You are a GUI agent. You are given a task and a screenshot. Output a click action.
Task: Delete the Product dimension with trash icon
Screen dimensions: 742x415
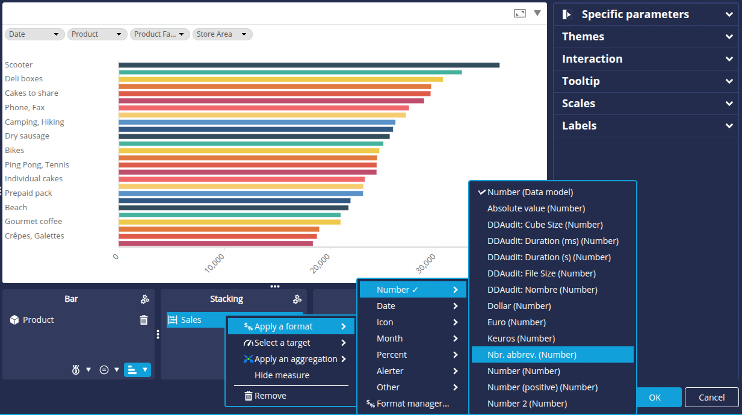[144, 320]
